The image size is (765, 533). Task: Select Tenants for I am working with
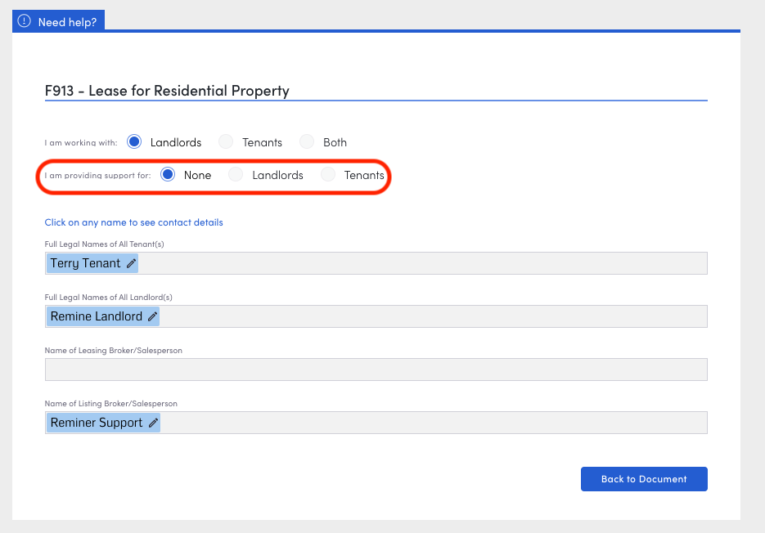click(x=227, y=142)
